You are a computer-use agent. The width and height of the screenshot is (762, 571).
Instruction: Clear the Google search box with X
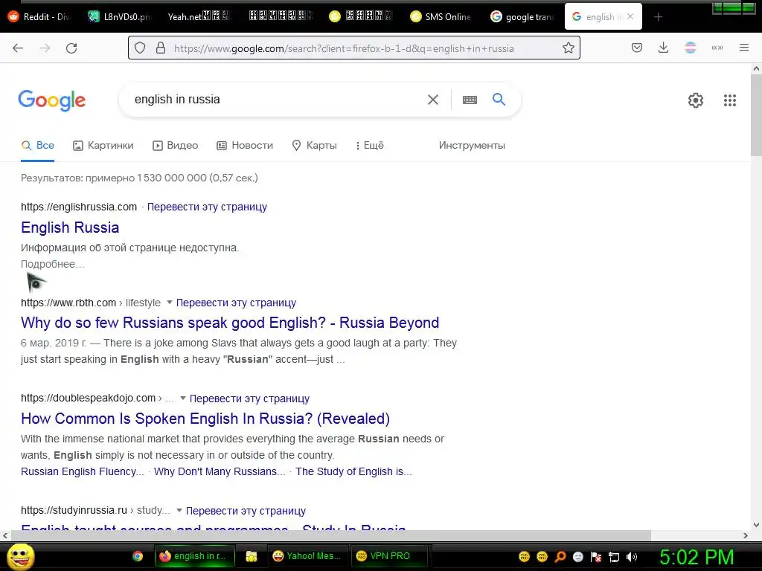coord(432,100)
